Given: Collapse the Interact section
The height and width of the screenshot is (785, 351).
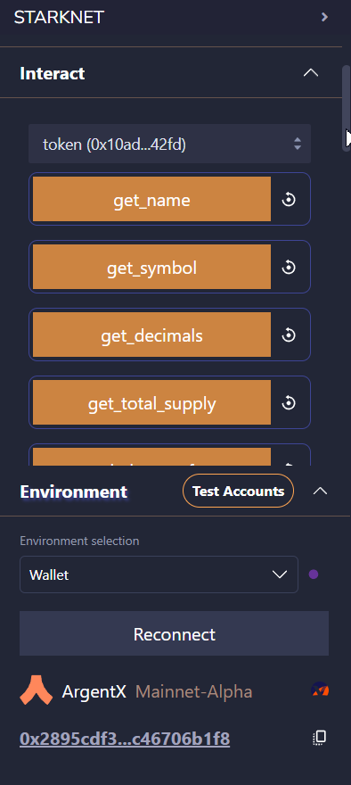Looking at the screenshot, I should coord(311,73).
